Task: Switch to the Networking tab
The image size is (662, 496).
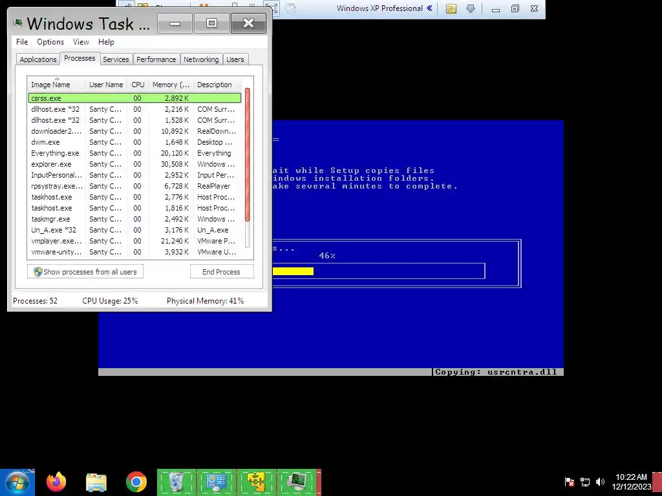Action: [x=201, y=59]
